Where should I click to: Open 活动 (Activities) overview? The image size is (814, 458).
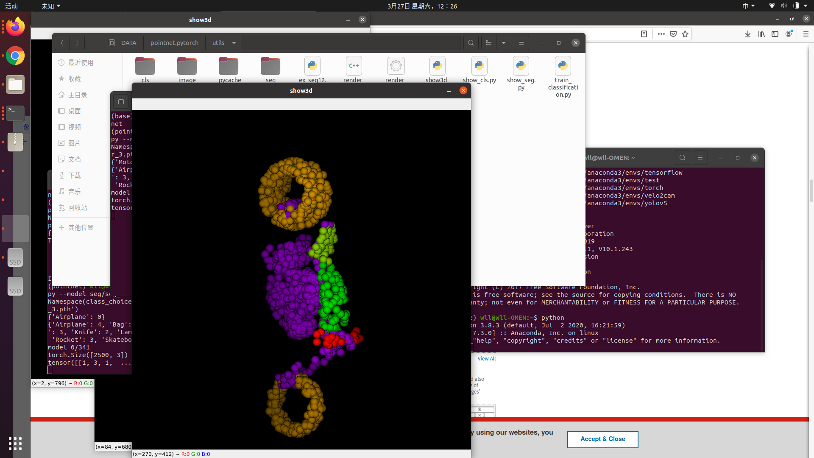pyautogui.click(x=11, y=6)
